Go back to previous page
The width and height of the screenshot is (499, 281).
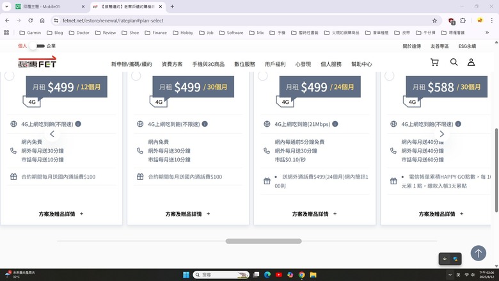click(7, 20)
